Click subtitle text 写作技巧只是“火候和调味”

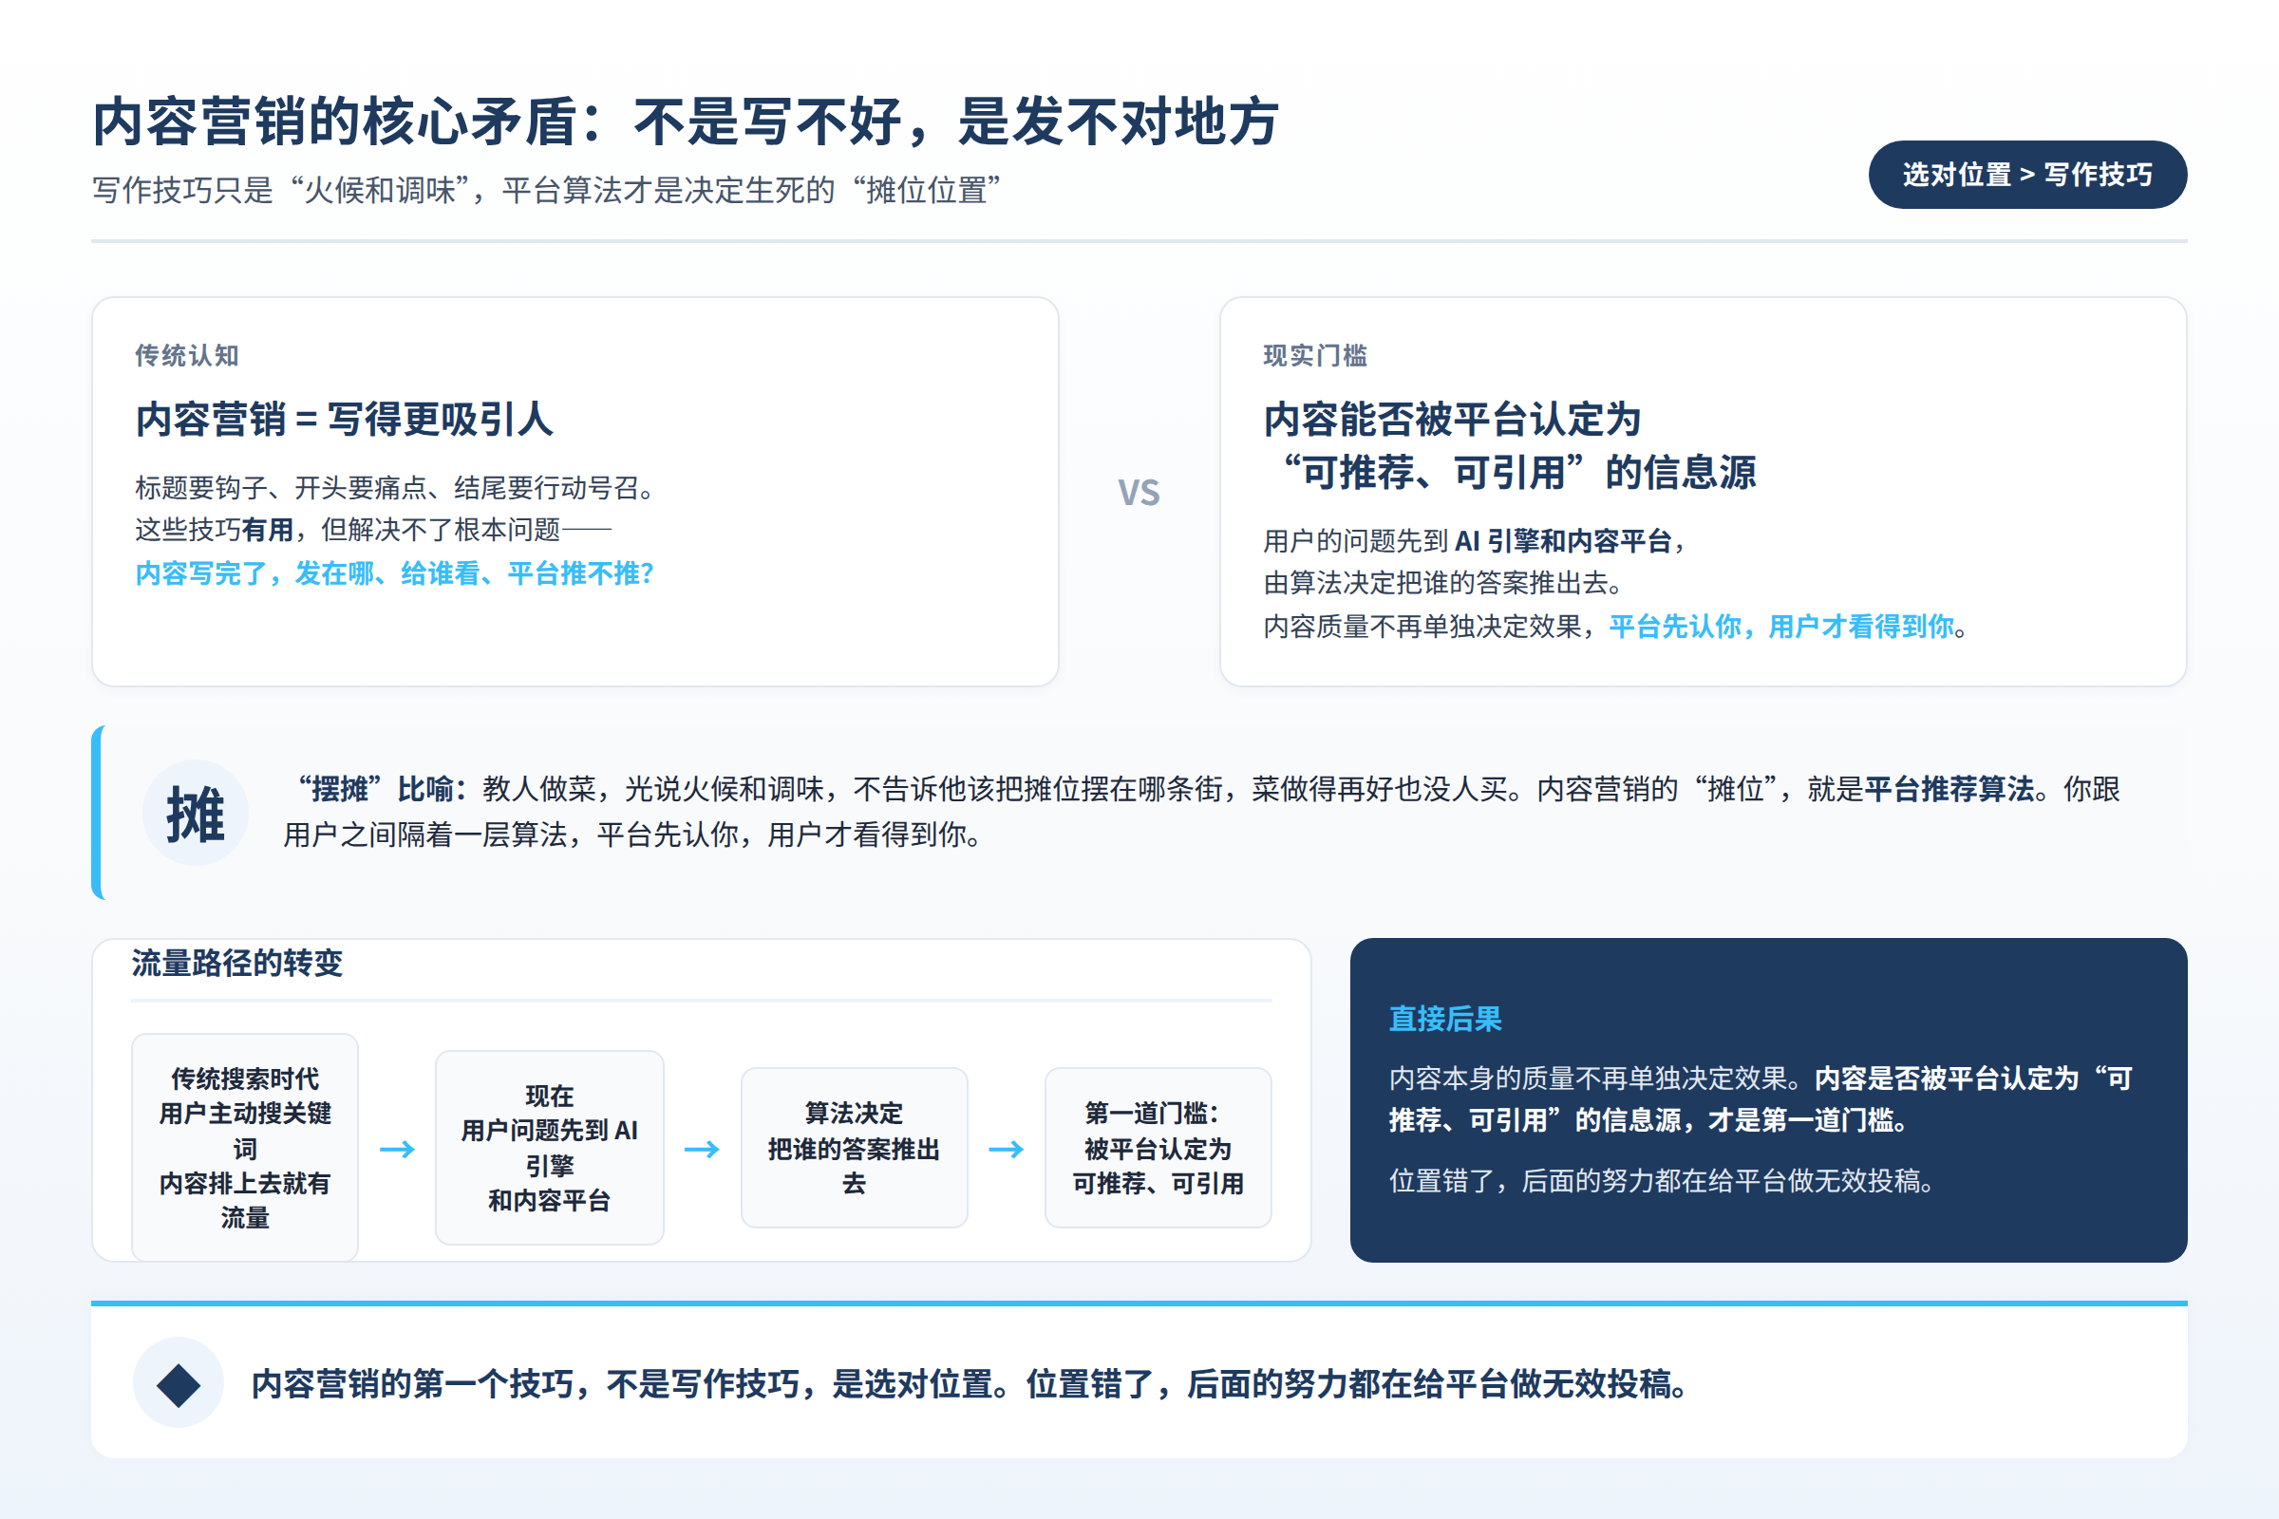coord(547,190)
